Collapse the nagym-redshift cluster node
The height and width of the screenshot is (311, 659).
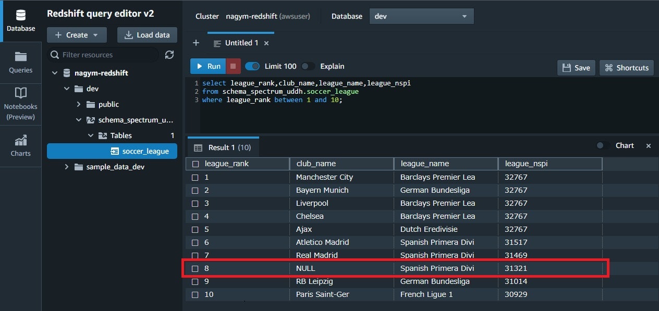(x=55, y=73)
